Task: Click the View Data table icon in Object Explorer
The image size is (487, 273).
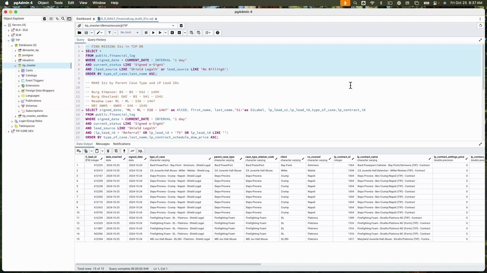Action: 51,19
